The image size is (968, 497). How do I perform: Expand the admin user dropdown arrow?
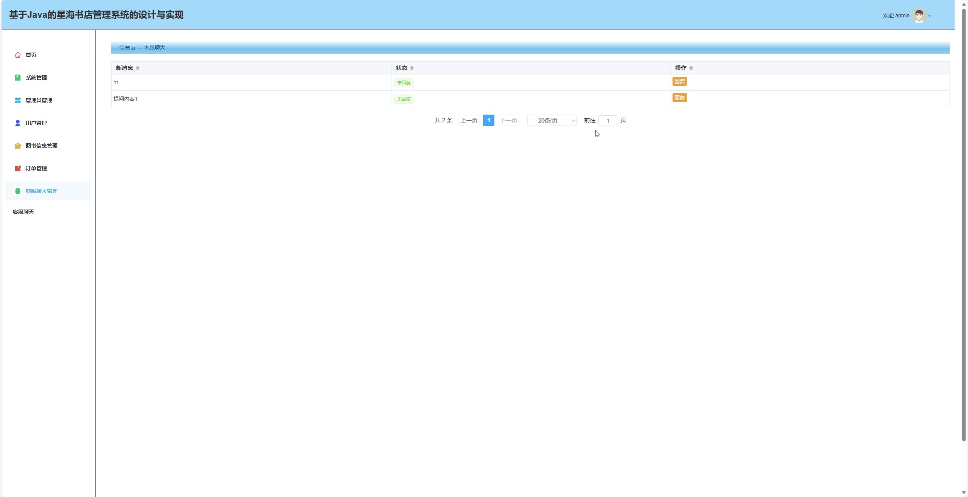[x=929, y=16]
